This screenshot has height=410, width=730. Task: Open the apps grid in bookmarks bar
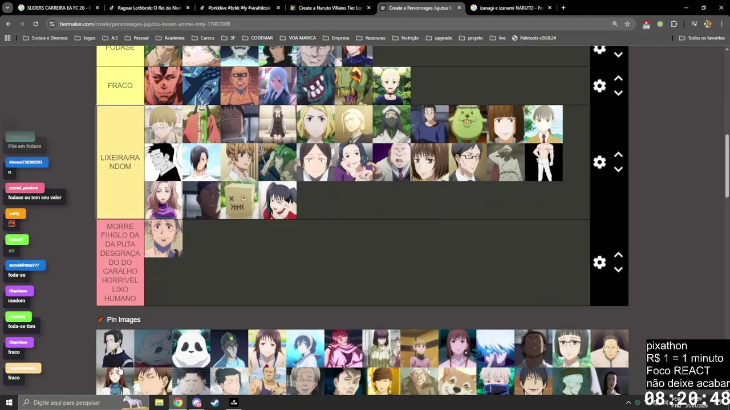(7, 38)
